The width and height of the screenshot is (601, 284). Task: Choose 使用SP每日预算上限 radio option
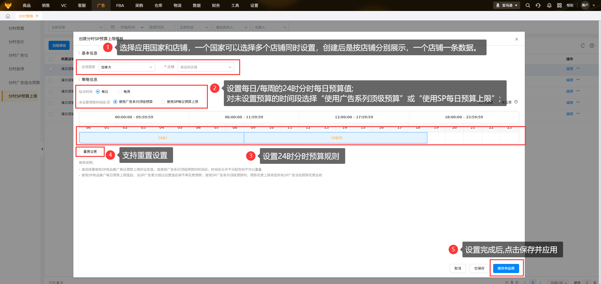(x=163, y=102)
